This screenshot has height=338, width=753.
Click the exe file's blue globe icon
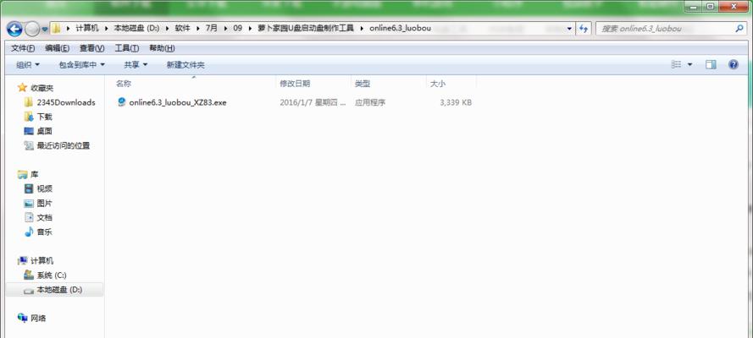coord(121,102)
